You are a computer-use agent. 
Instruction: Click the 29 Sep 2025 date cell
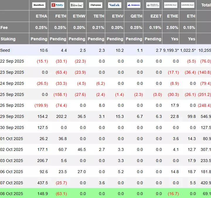point(12,116)
